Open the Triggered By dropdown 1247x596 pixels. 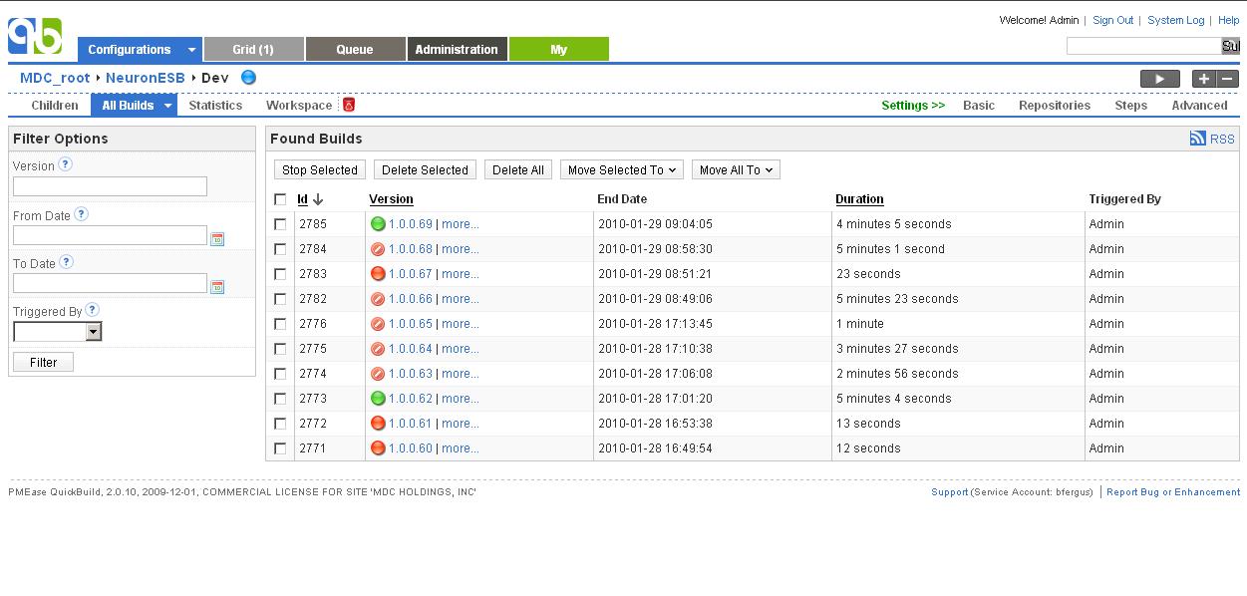(x=93, y=332)
